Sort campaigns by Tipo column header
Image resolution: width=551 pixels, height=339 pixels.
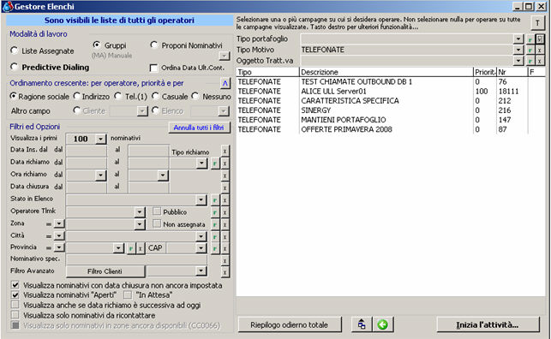[x=267, y=72]
